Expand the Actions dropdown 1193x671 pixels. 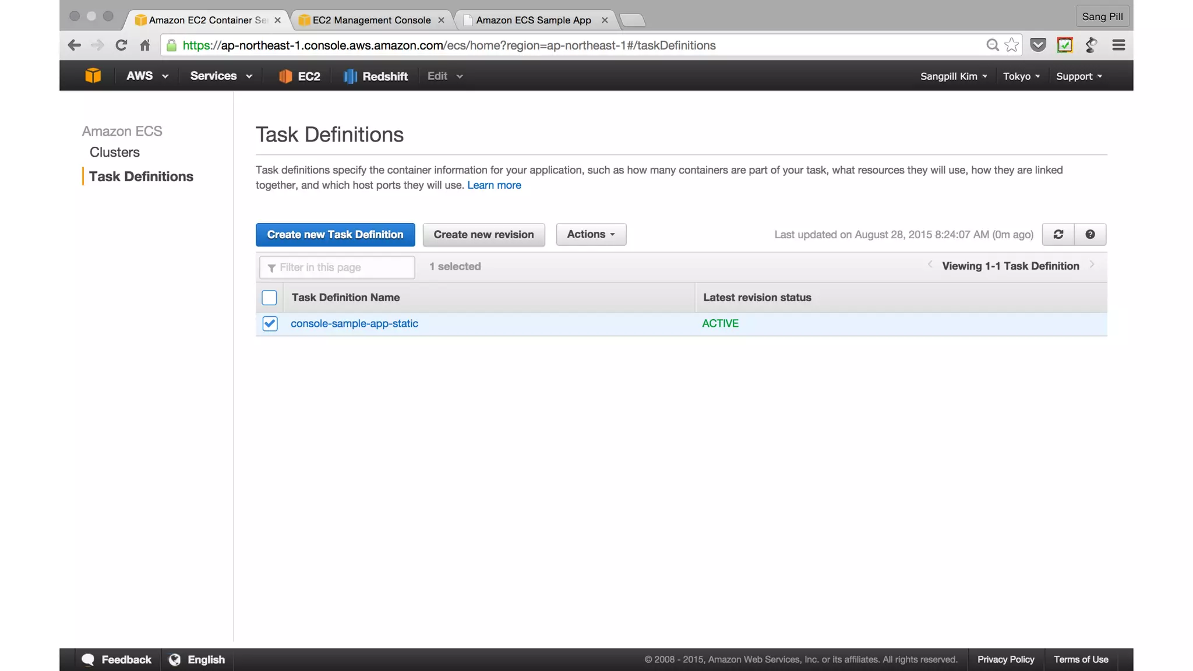click(x=591, y=234)
